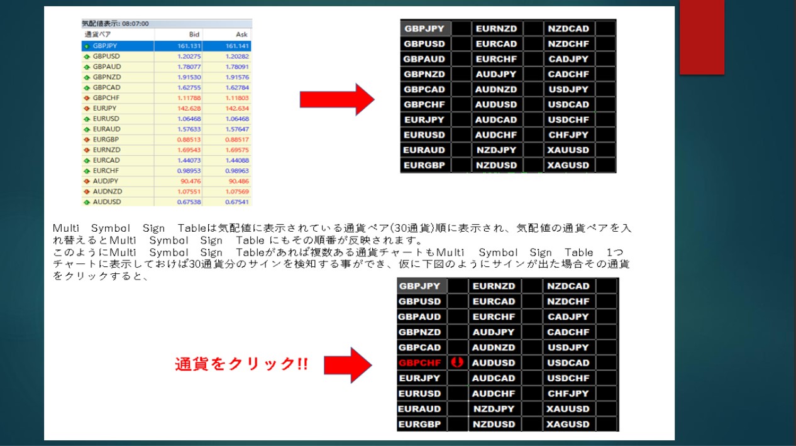Click NZDUSD in the top sign table
The image size is (796, 446).
(x=496, y=165)
